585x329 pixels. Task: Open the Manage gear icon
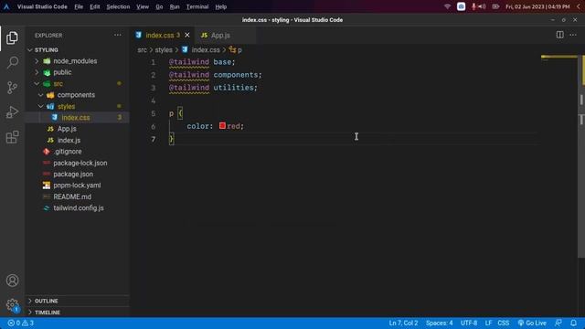(12, 304)
